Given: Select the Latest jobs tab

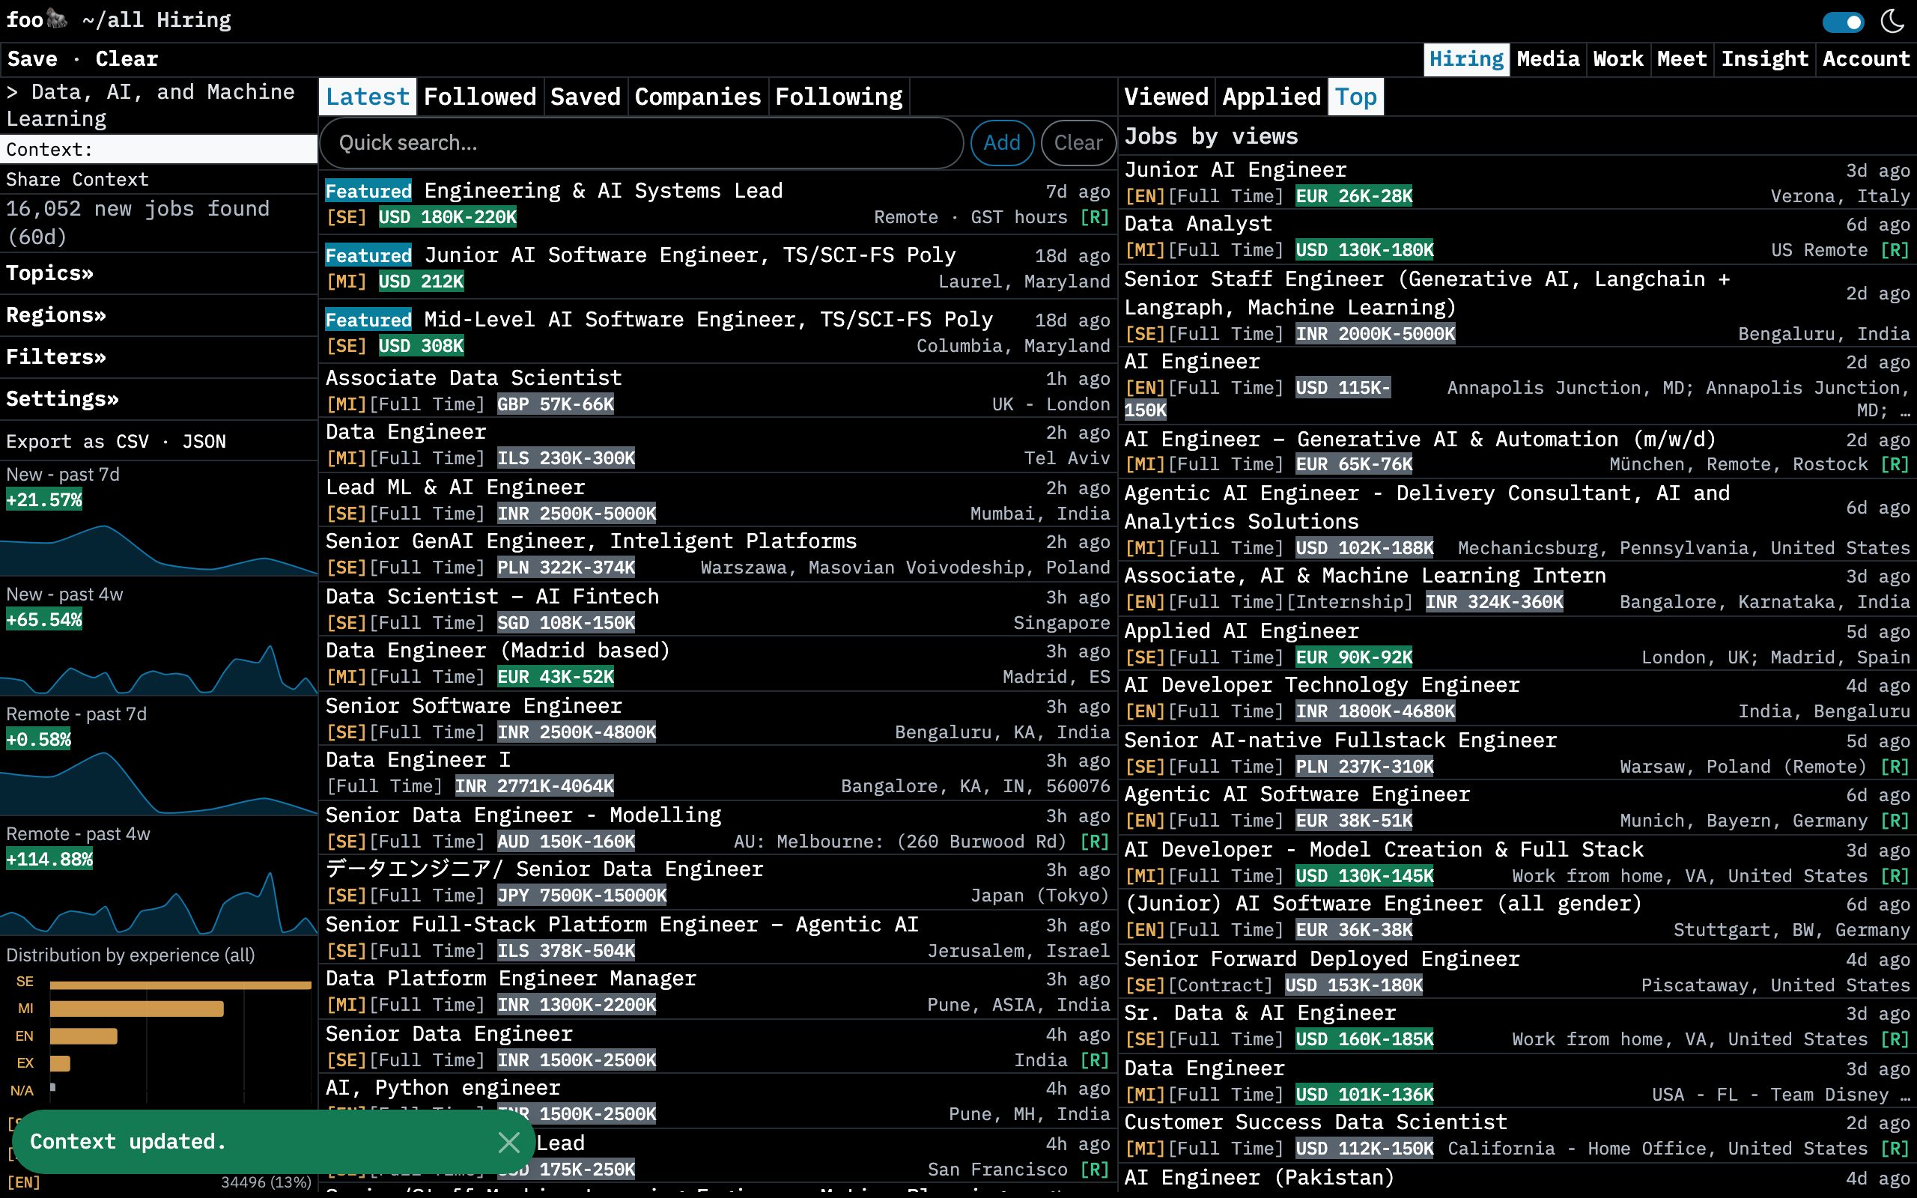Looking at the screenshot, I should point(368,97).
